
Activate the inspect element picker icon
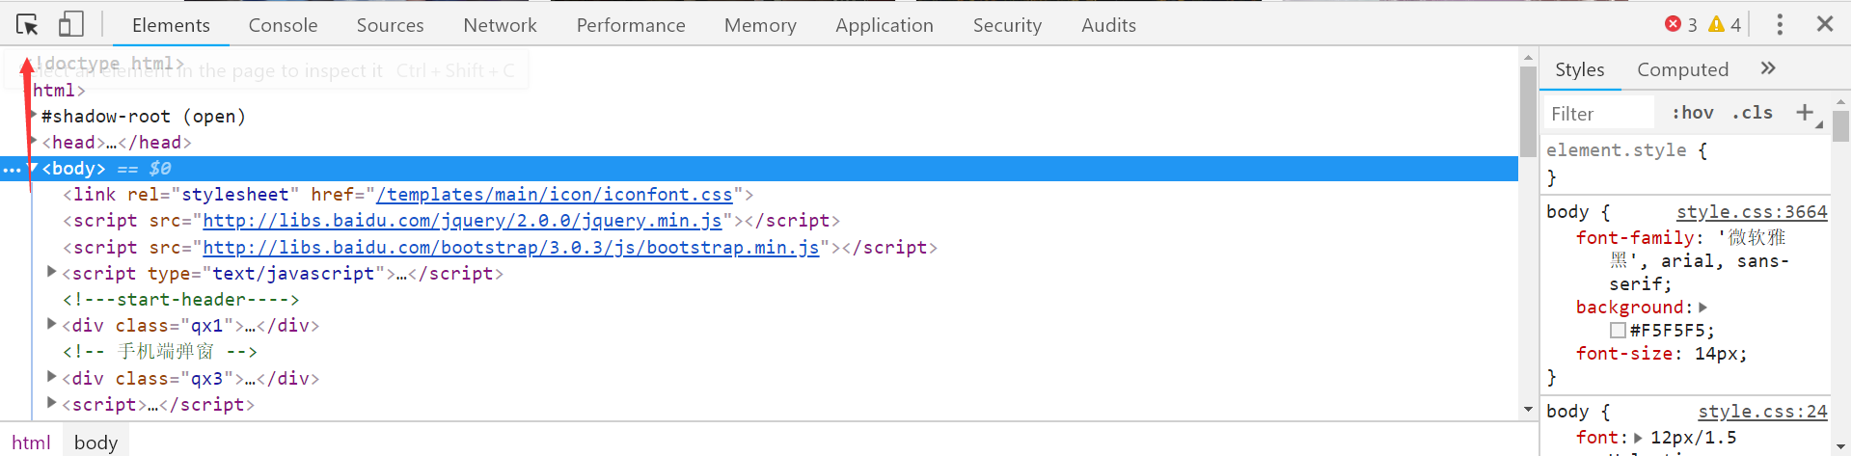(27, 24)
